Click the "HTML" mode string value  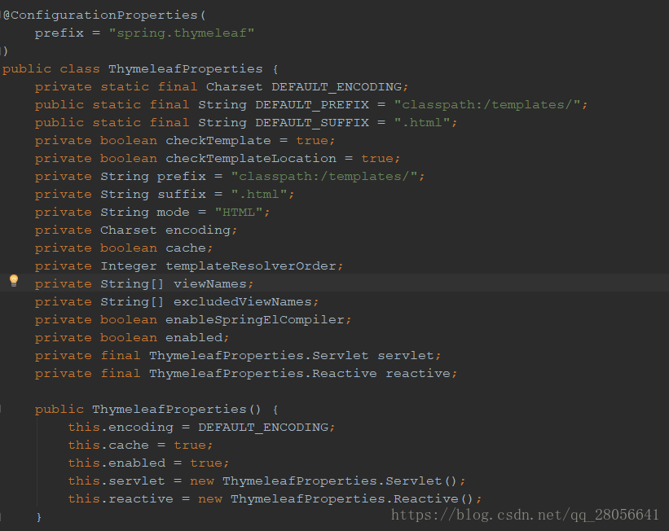(x=239, y=213)
